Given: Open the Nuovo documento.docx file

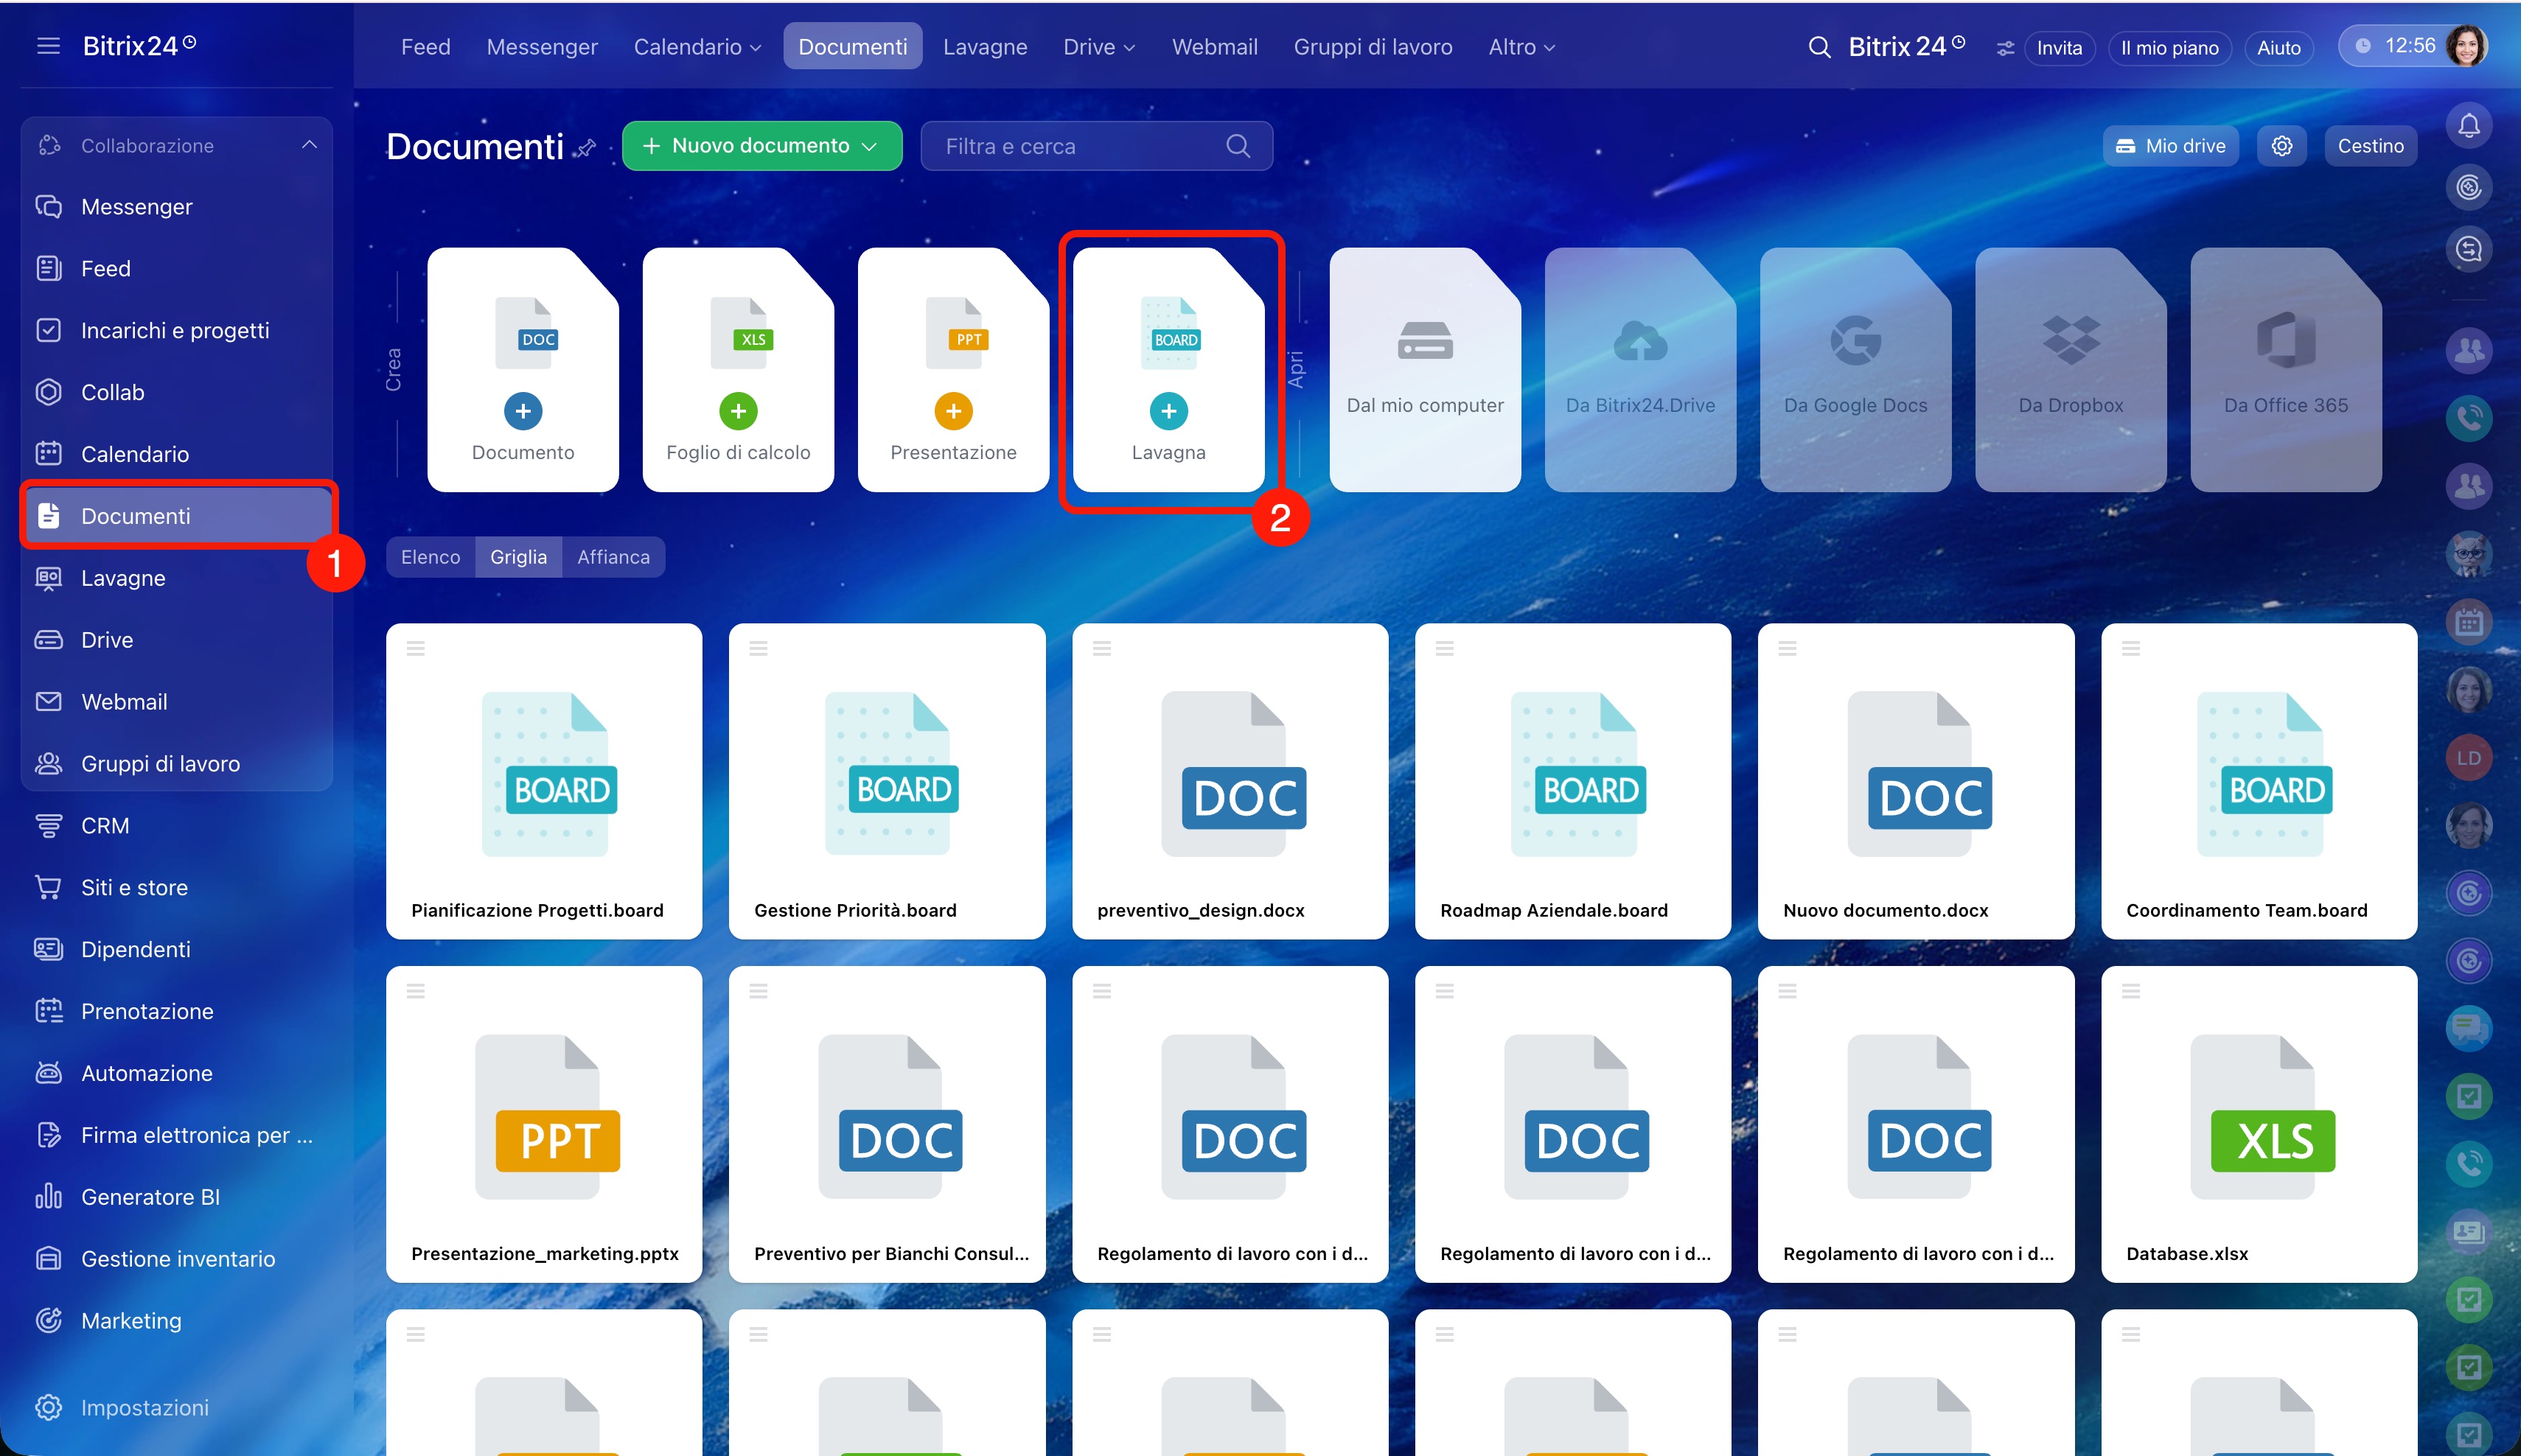Looking at the screenshot, I should pos(1916,781).
